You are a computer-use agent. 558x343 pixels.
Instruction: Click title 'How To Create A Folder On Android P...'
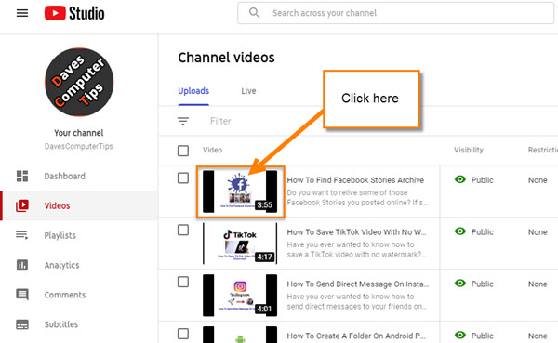[x=356, y=336]
